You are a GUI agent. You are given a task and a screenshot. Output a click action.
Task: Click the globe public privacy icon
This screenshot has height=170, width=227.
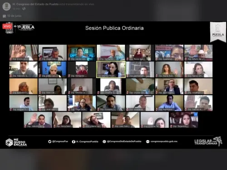click(x=24, y=9)
